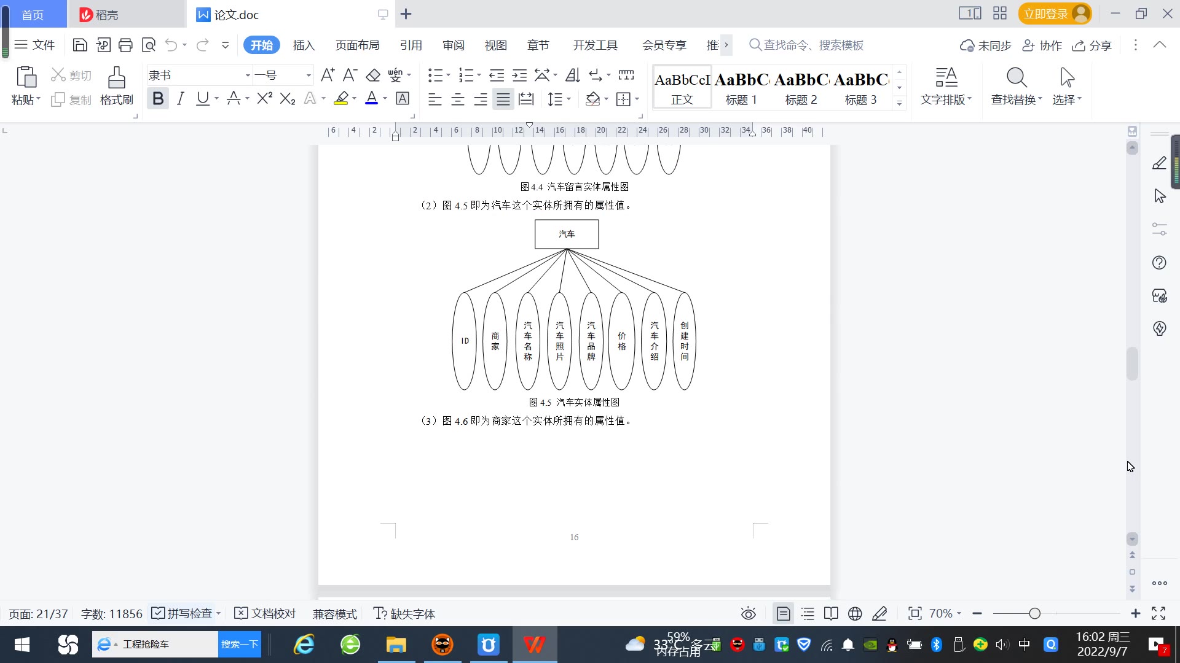Click the Format Painter icon
Image resolution: width=1180 pixels, height=663 pixels.
pos(116,79)
